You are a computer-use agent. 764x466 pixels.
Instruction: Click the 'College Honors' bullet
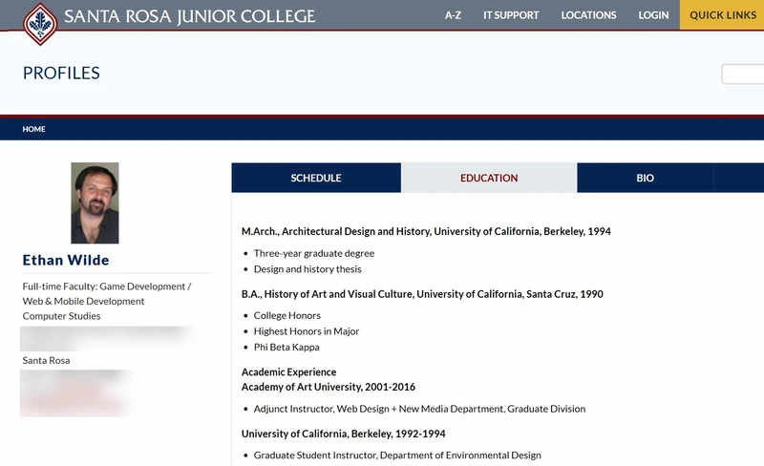[287, 315]
